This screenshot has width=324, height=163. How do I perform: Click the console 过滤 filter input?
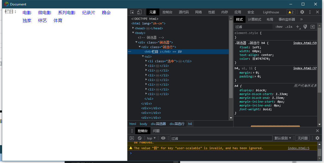click(221, 138)
